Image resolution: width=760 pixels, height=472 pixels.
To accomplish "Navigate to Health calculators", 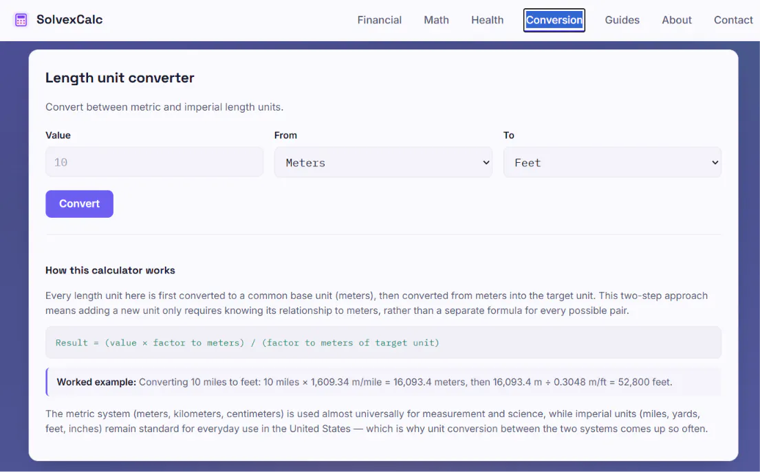I will (487, 20).
